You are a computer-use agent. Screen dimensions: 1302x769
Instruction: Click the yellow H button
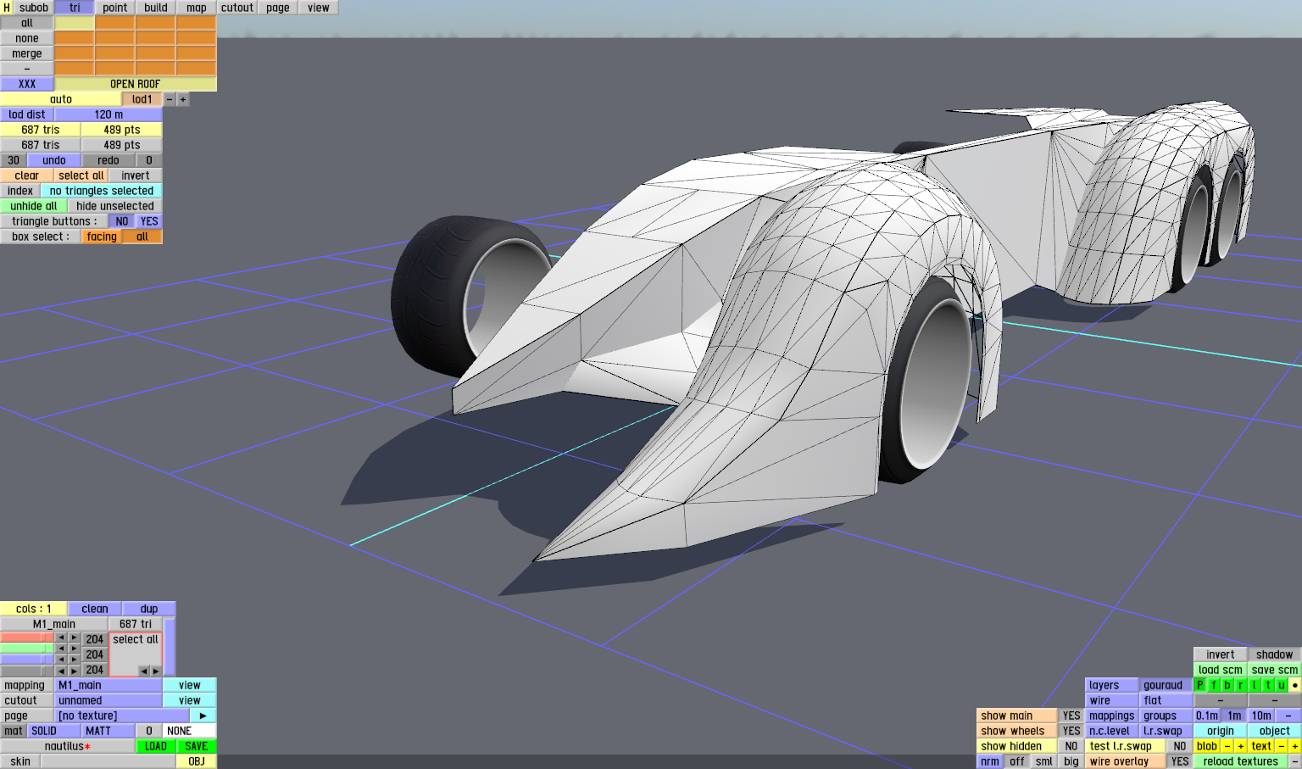[7, 8]
